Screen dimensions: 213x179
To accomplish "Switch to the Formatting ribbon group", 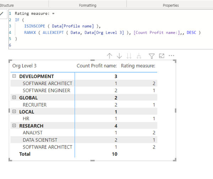I will (x=88, y=5).
